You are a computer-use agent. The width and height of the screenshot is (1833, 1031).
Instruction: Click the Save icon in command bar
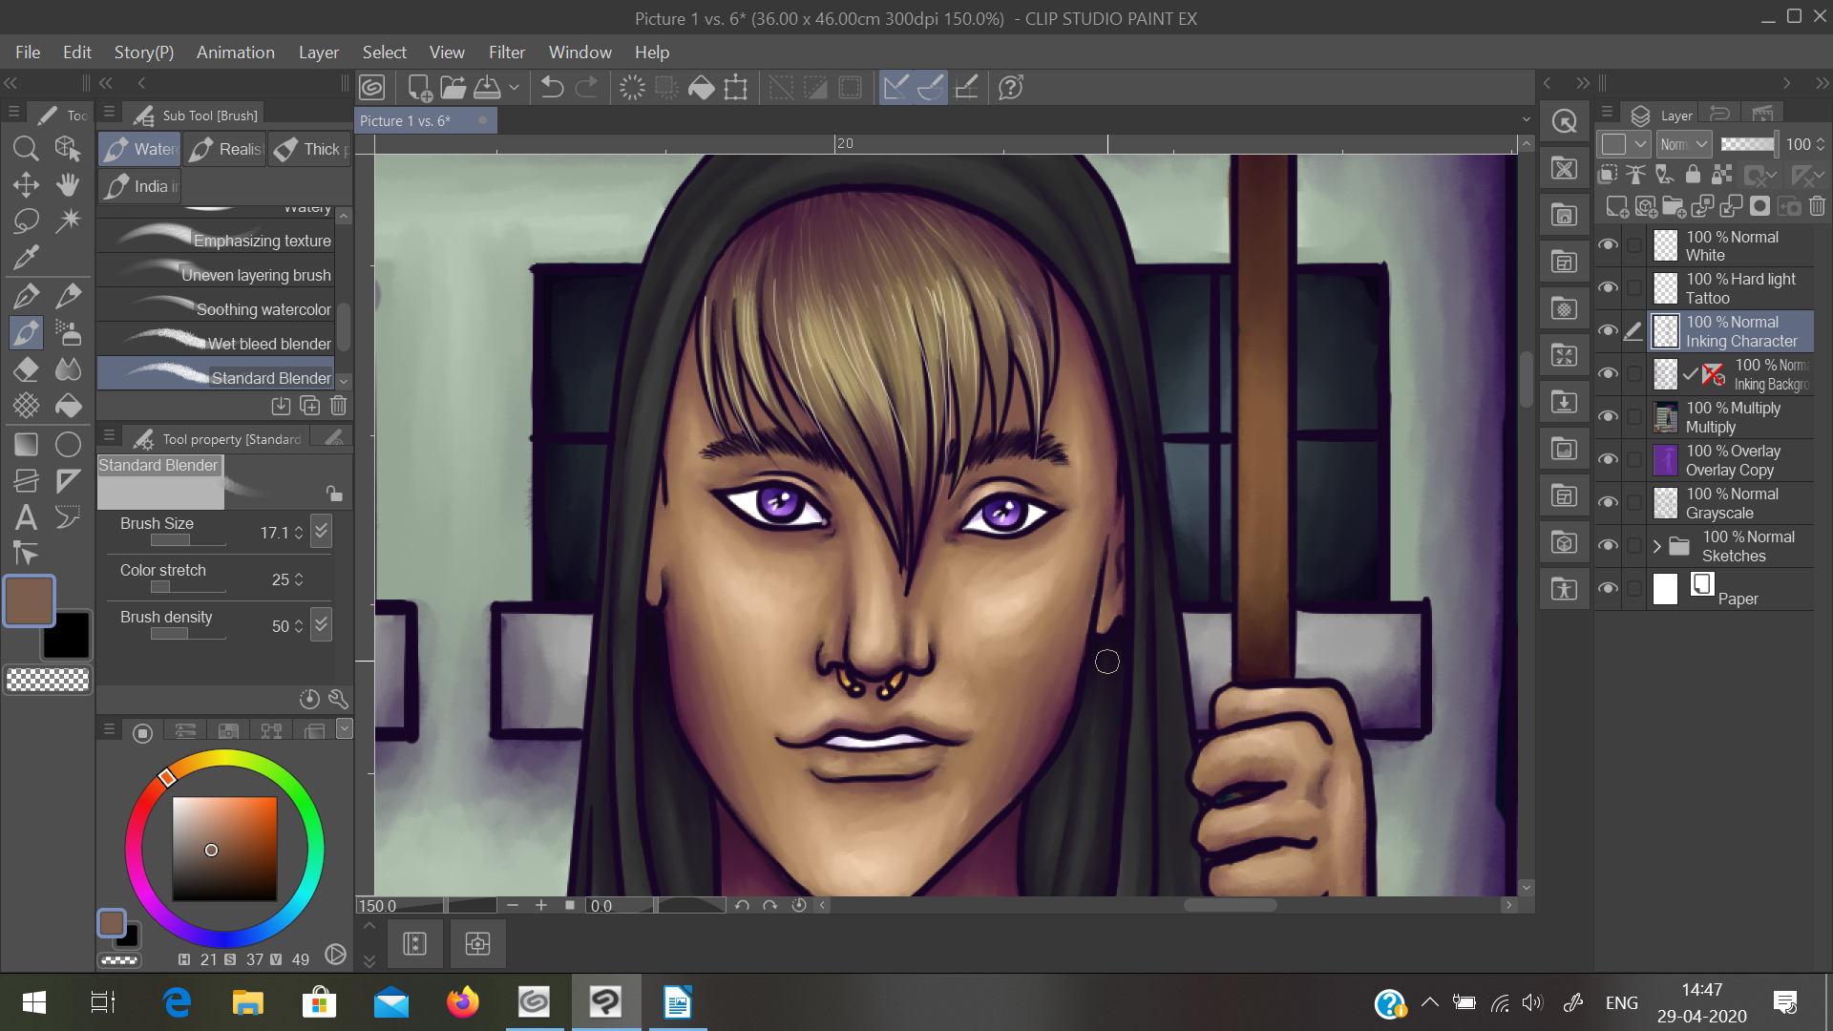(487, 88)
